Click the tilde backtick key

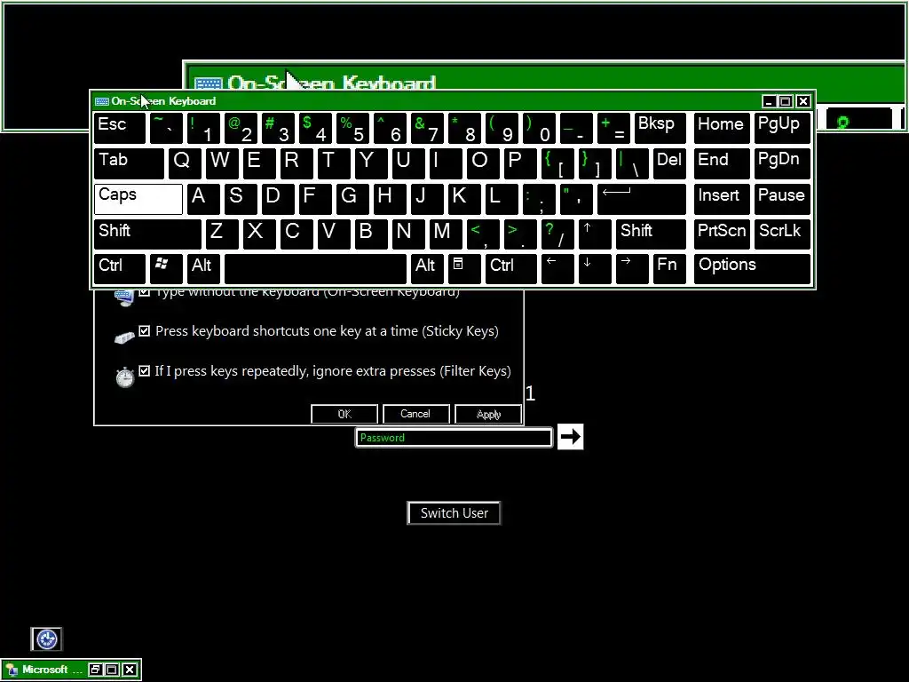coord(166,128)
